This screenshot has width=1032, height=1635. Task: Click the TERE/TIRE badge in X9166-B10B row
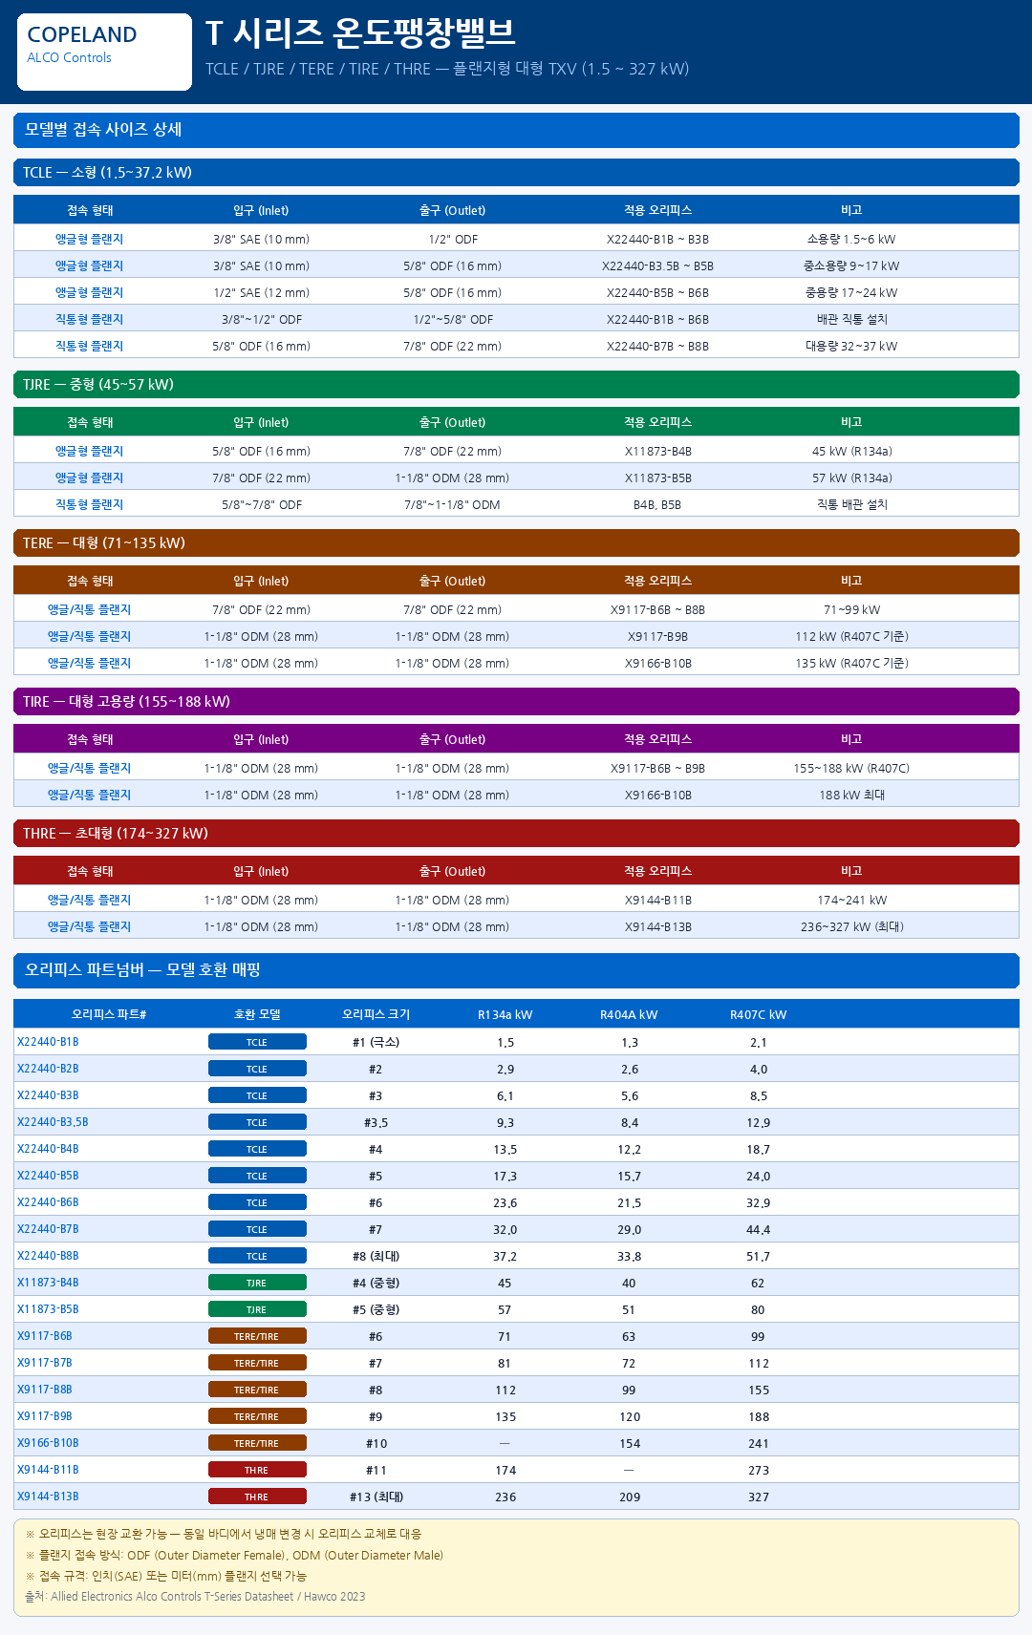pos(257,1443)
